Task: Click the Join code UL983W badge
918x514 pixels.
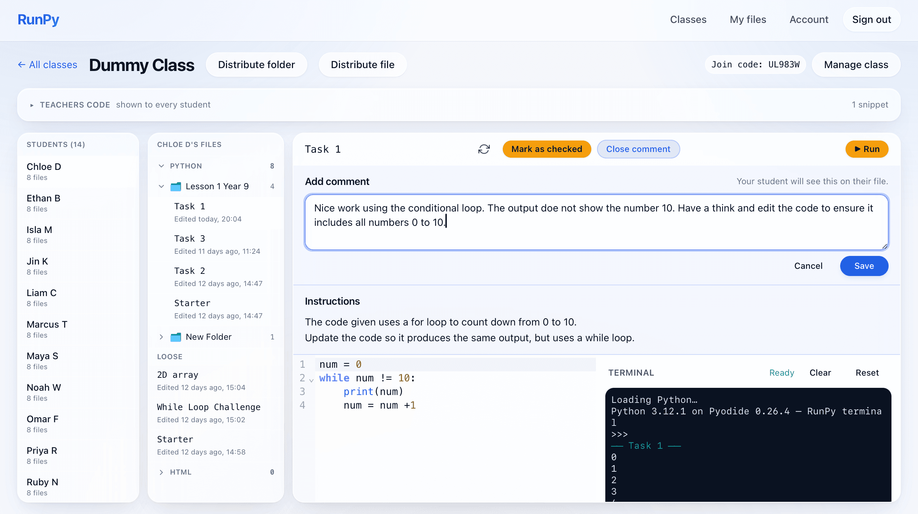Action: (x=755, y=65)
